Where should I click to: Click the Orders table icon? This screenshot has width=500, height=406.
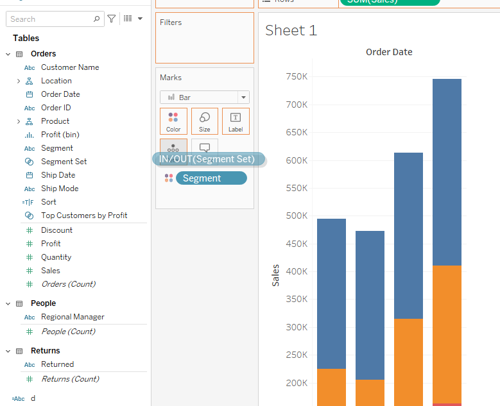[x=19, y=54]
